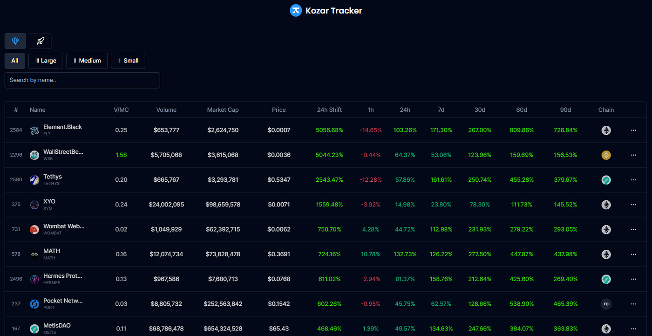652x336 pixels.
Task: Sort by the 60d column header
Action: pos(522,110)
